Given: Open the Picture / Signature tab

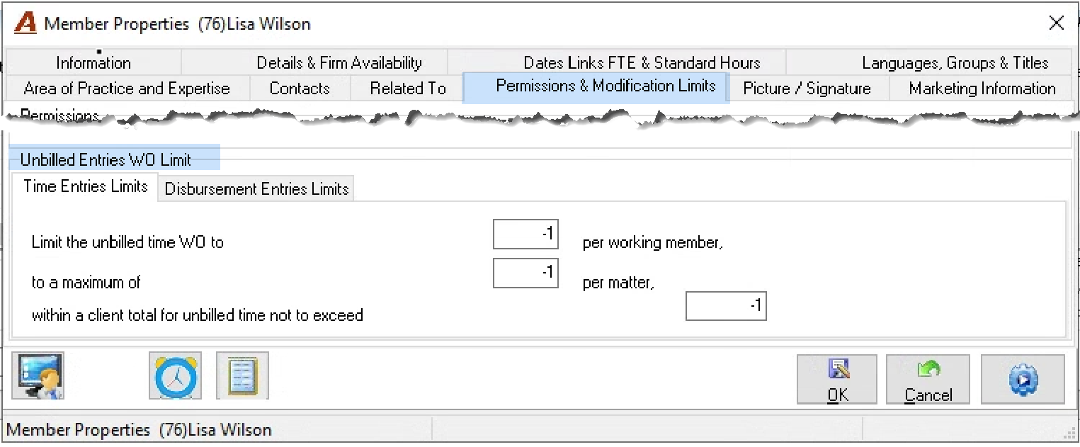Looking at the screenshot, I should tap(807, 89).
